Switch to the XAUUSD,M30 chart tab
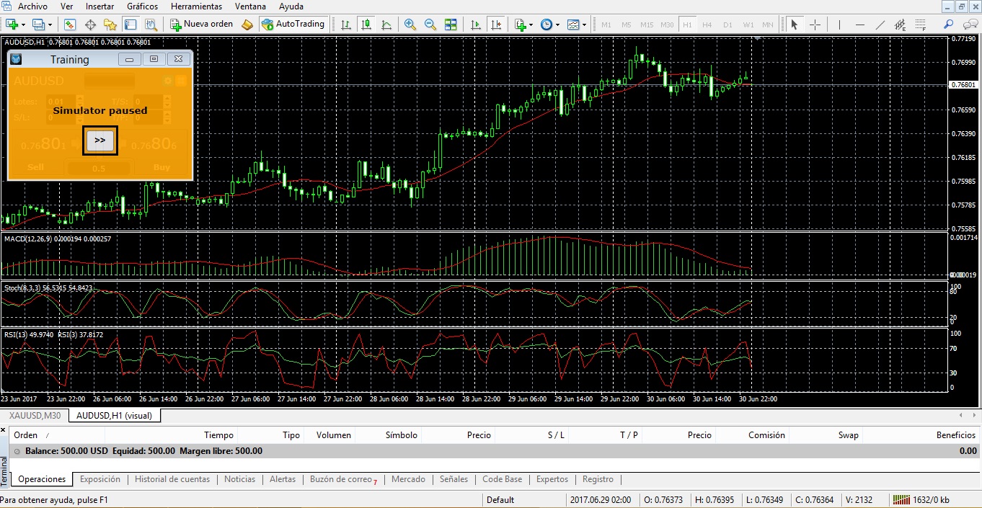 click(33, 415)
